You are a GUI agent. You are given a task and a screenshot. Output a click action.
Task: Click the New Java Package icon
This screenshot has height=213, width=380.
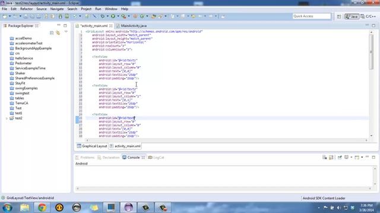click(135, 16)
